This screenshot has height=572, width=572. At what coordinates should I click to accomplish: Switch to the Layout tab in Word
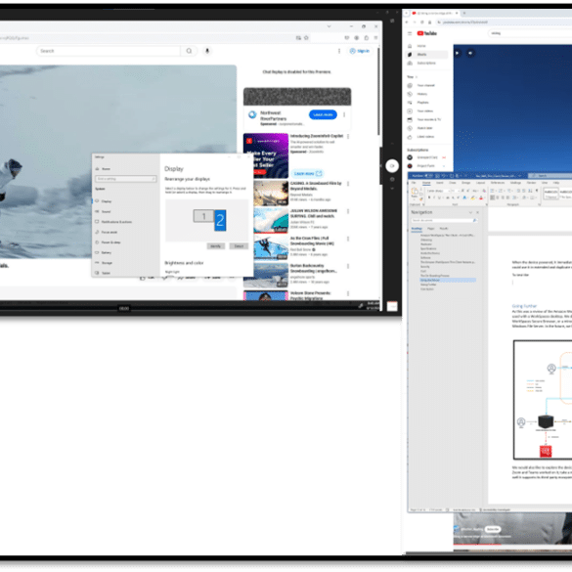click(x=480, y=183)
